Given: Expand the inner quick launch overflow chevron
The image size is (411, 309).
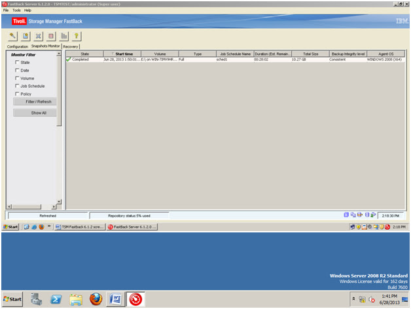Looking at the screenshot, I should (x=49, y=226).
